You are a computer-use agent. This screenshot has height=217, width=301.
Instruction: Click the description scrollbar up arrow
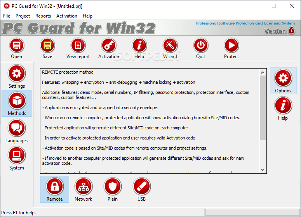(x=263, y=72)
